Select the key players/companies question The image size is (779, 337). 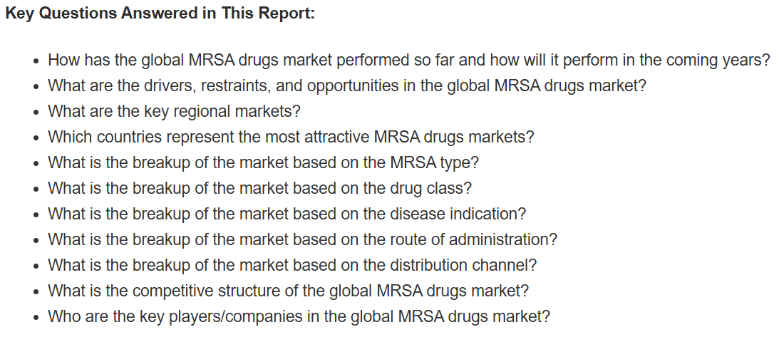click(x=299, y=316)
